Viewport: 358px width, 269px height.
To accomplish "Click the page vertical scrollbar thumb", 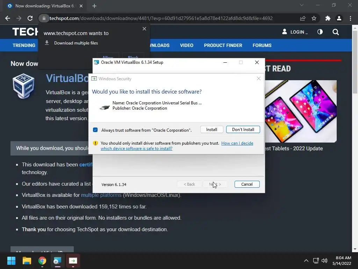I will pyautogui.click(x=355, y=62).
